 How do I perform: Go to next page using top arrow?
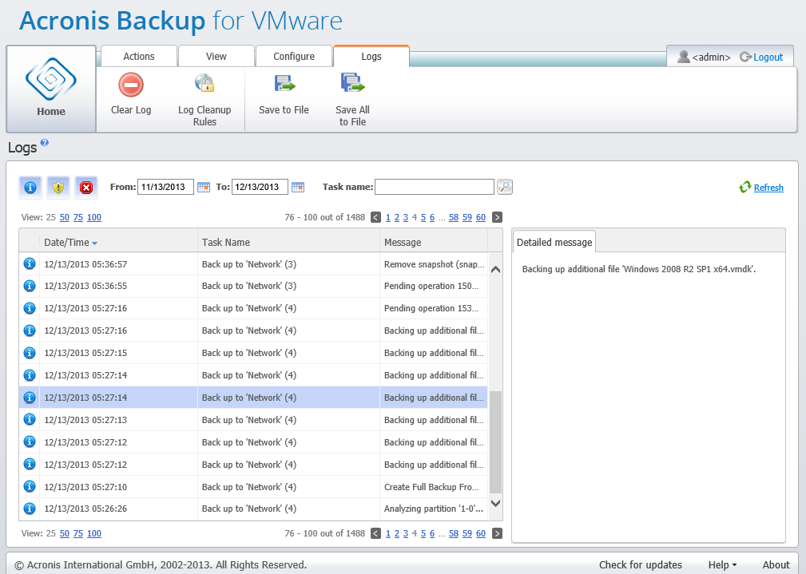pyautogui.click(x=497, y=217)
